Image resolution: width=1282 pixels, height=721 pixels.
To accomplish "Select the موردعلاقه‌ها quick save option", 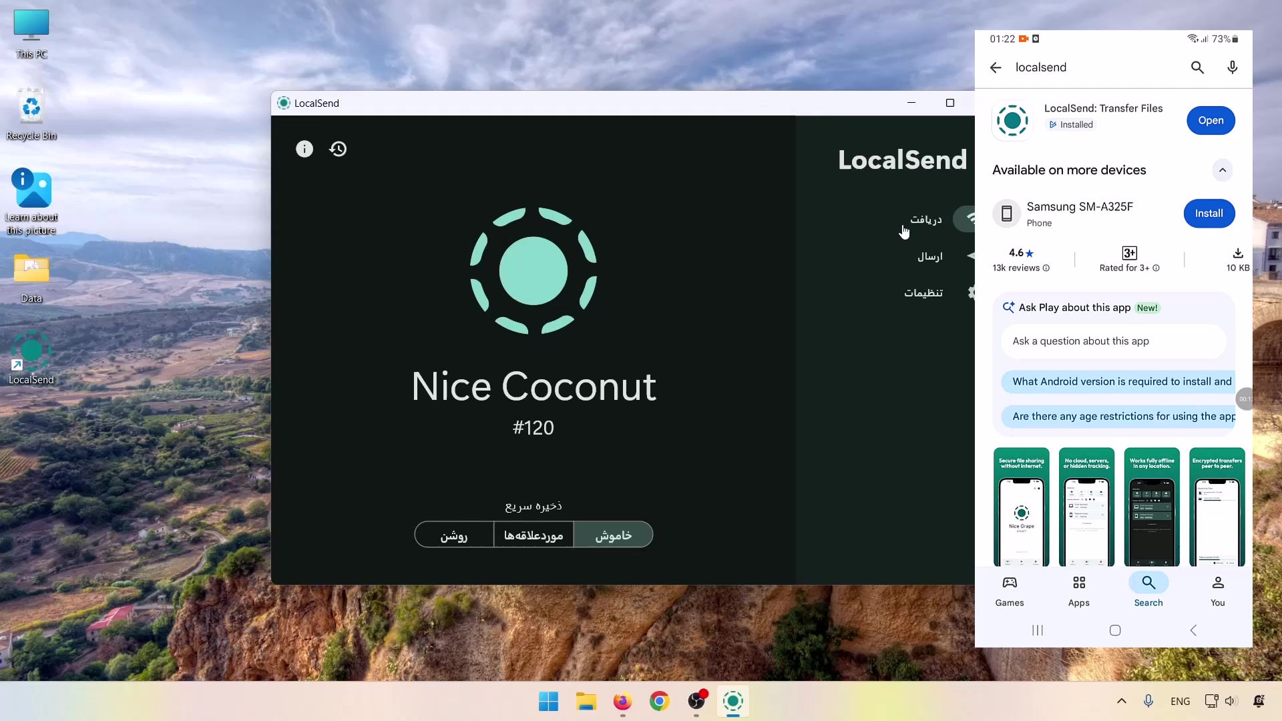I will click(533, 535).
